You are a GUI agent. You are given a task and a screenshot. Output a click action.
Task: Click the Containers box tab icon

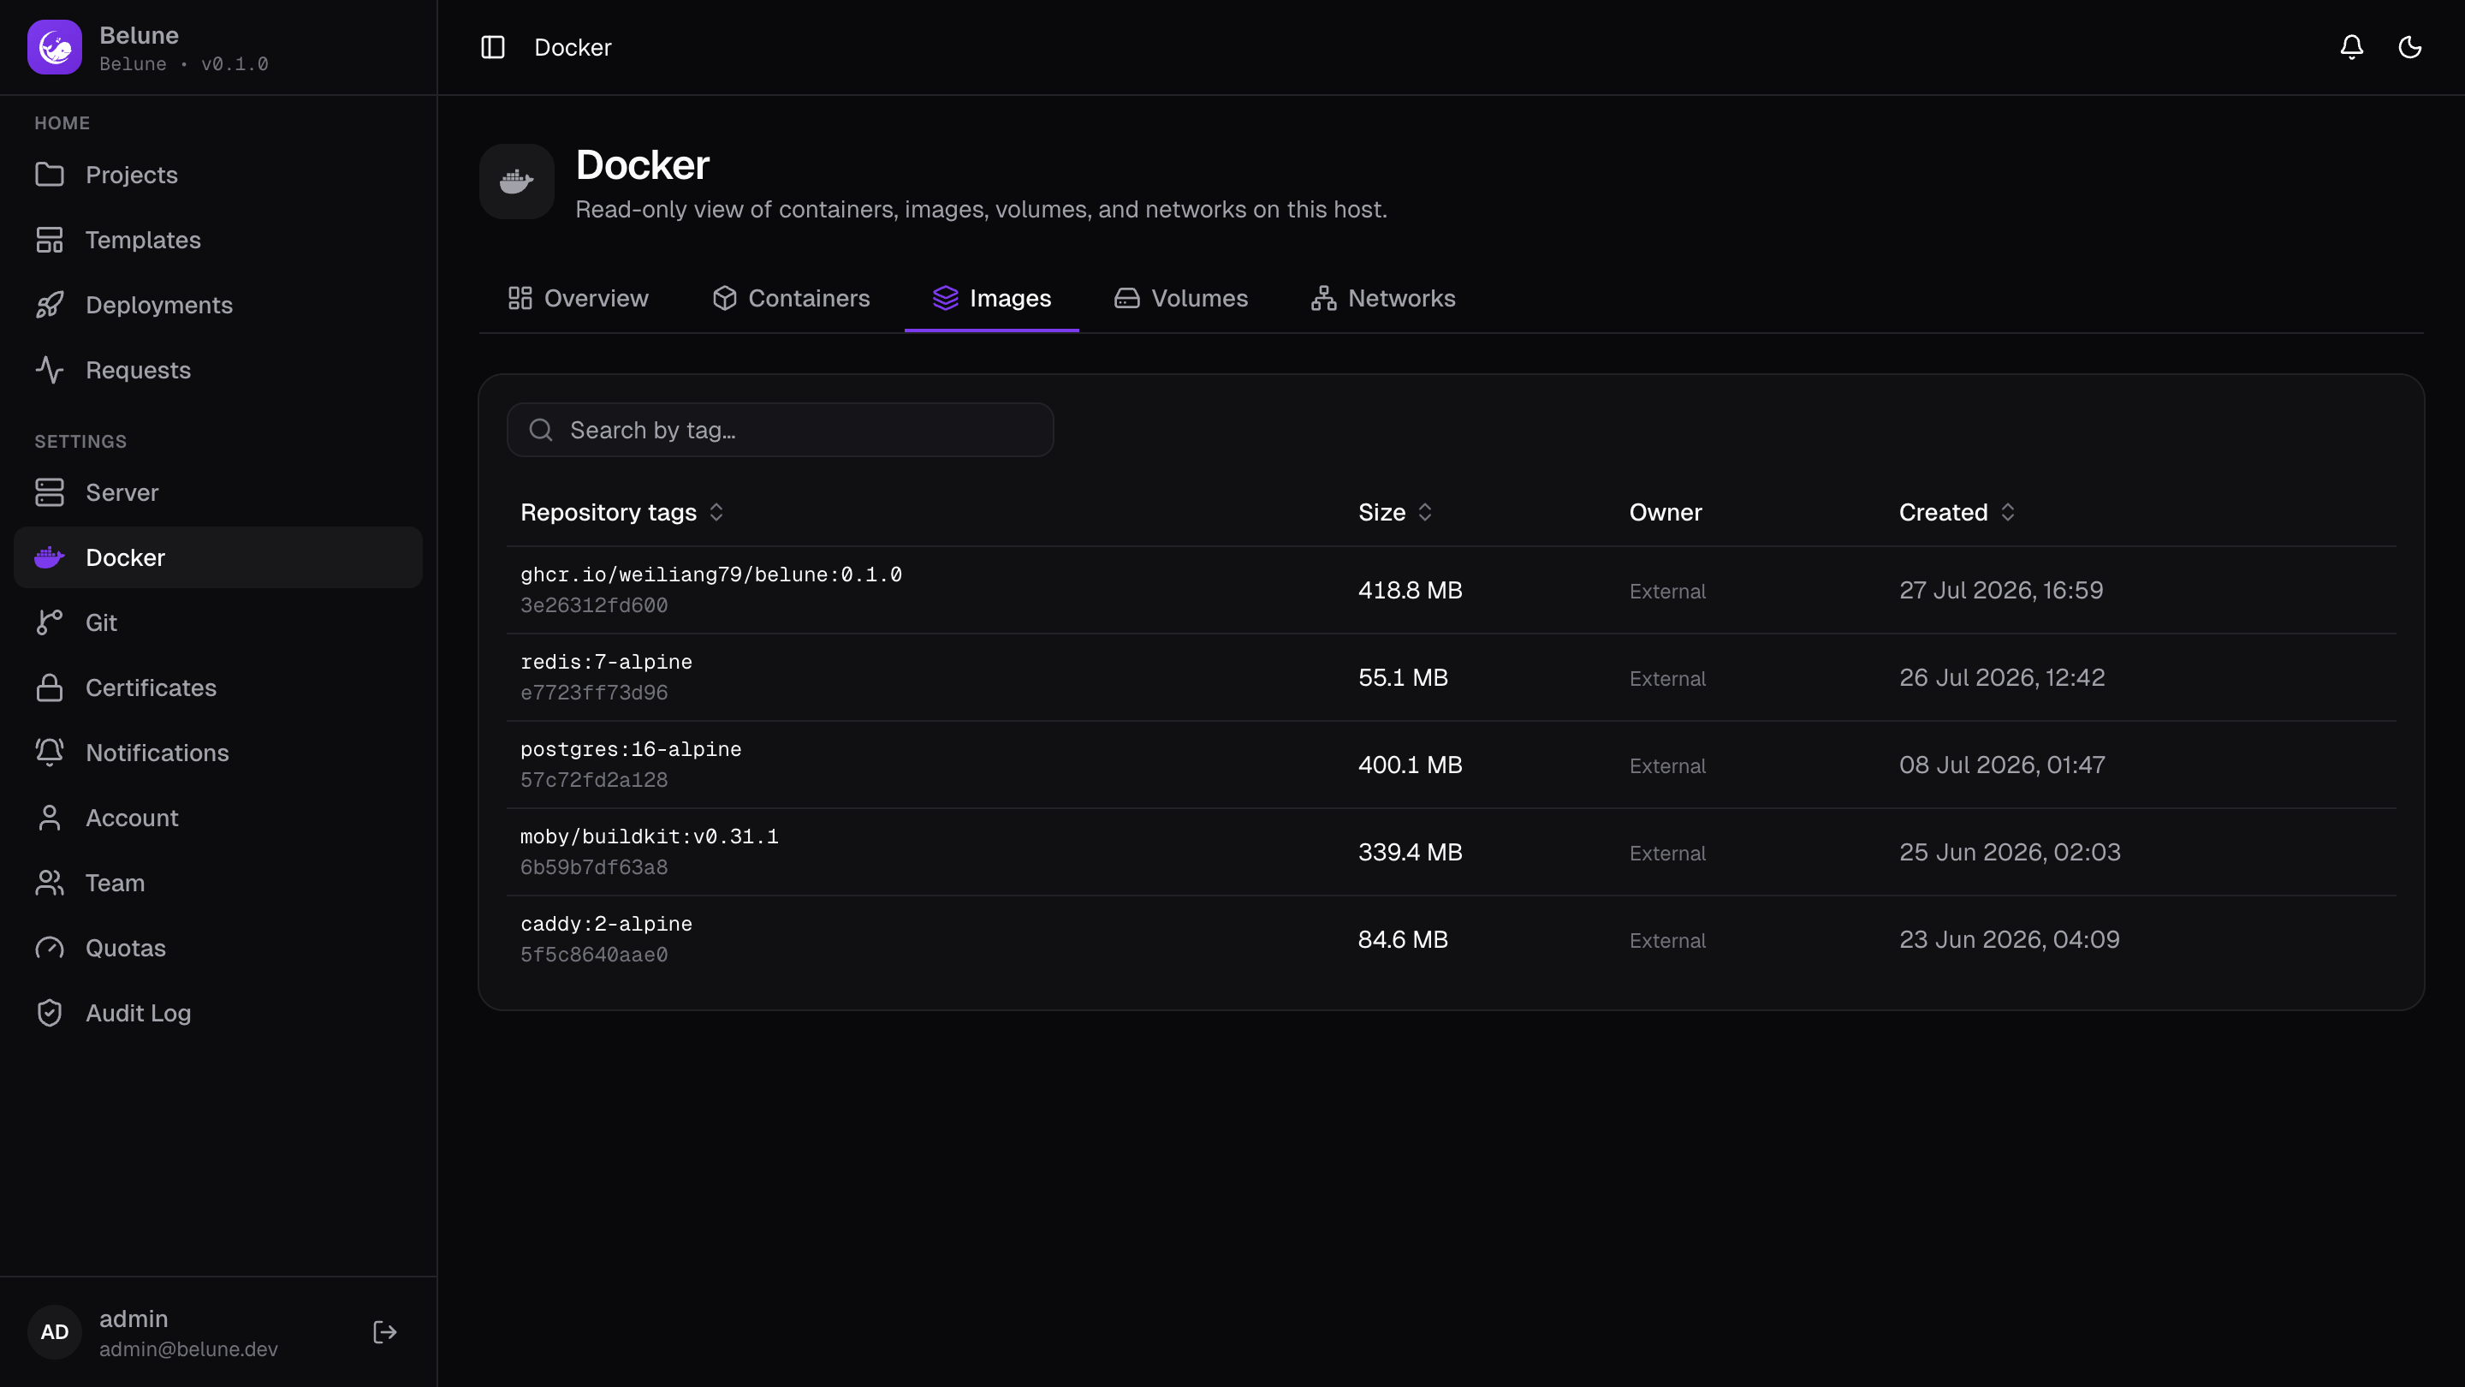point(724,298)
